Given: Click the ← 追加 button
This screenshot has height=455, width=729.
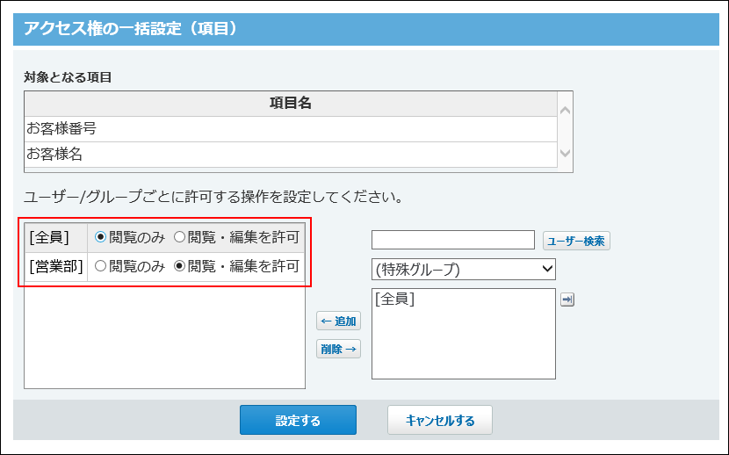Looking at the screenshot, I should coord(338,321).
